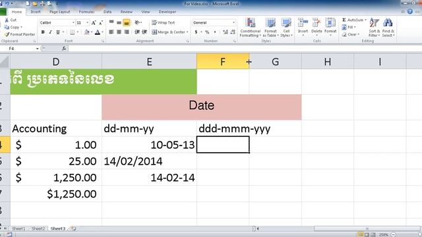Toggle Align Text Left
This screenshot has width=422, height=237.
click(x=111, y=32)
